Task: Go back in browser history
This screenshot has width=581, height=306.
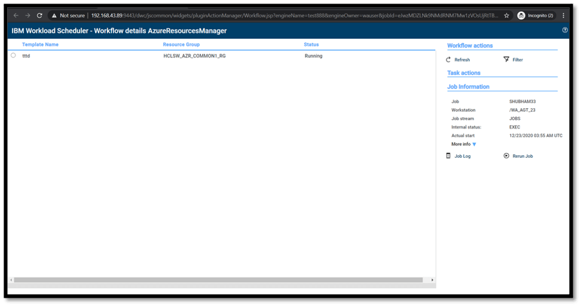Action: (16, 16)
